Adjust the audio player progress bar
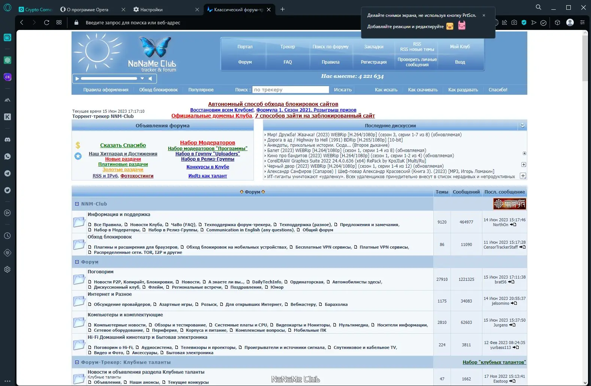Viewport: 591px width, 386px height. pyautogui.click(x=109, y=79)
